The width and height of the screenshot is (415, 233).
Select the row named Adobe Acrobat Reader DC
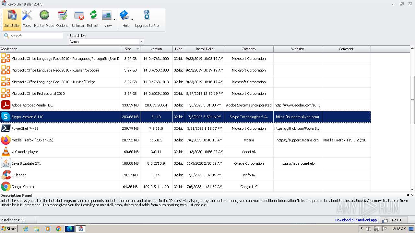[x=185, y=105]
